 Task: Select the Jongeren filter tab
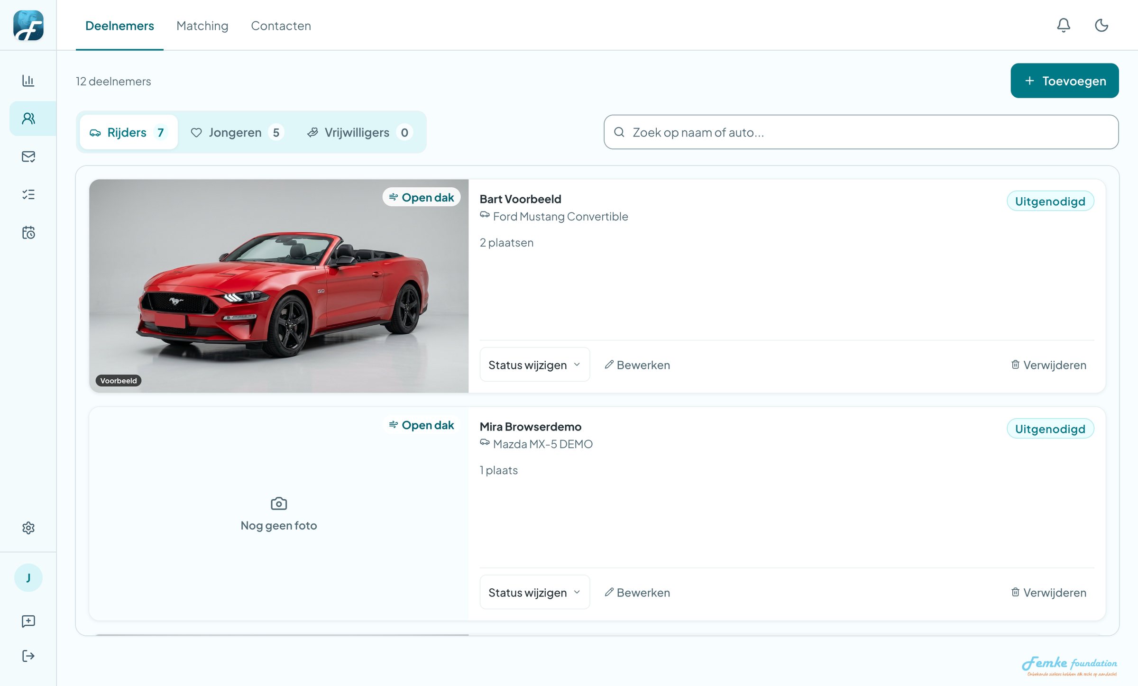coord(237,132)
